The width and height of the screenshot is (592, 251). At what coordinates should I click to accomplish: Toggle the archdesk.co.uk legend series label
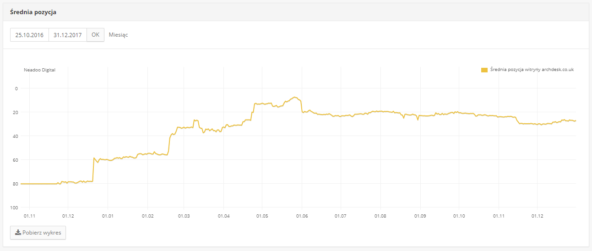(532, 70)
